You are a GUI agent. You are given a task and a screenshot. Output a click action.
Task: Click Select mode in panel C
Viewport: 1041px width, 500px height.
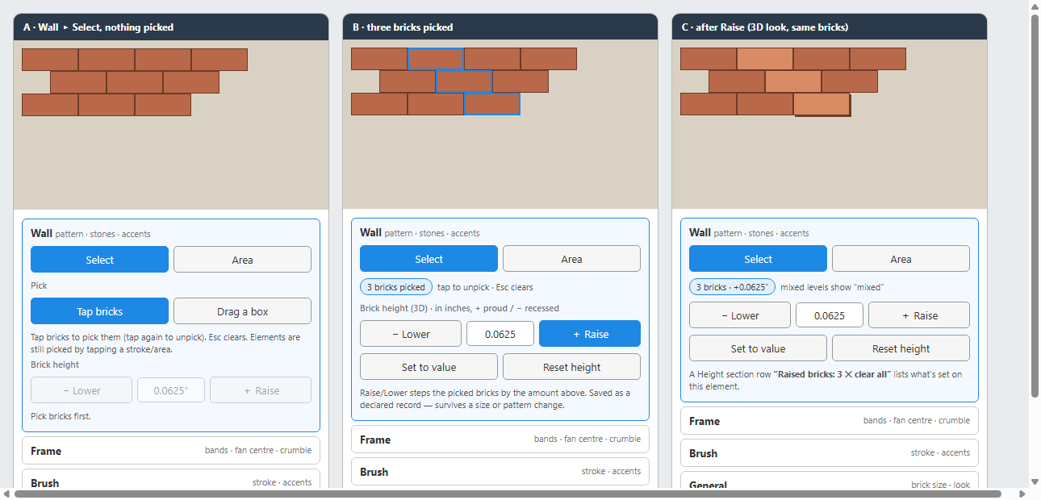[x=758, y=259]
